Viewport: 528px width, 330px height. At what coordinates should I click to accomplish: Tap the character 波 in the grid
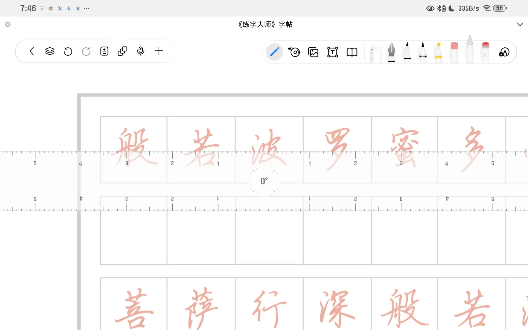click(269, 148)
